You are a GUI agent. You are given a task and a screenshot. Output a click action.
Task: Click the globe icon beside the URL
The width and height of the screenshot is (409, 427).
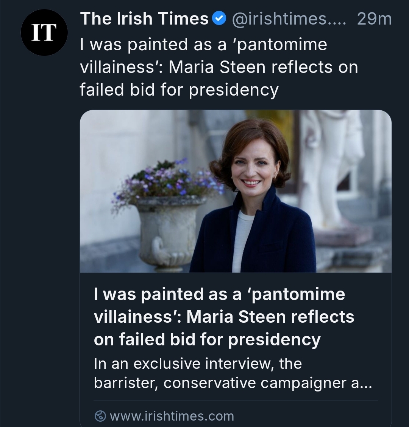tap(100, 416)
